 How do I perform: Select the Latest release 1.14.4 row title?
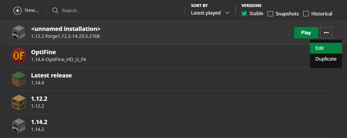pyautogui.click(x=51, y=75)
